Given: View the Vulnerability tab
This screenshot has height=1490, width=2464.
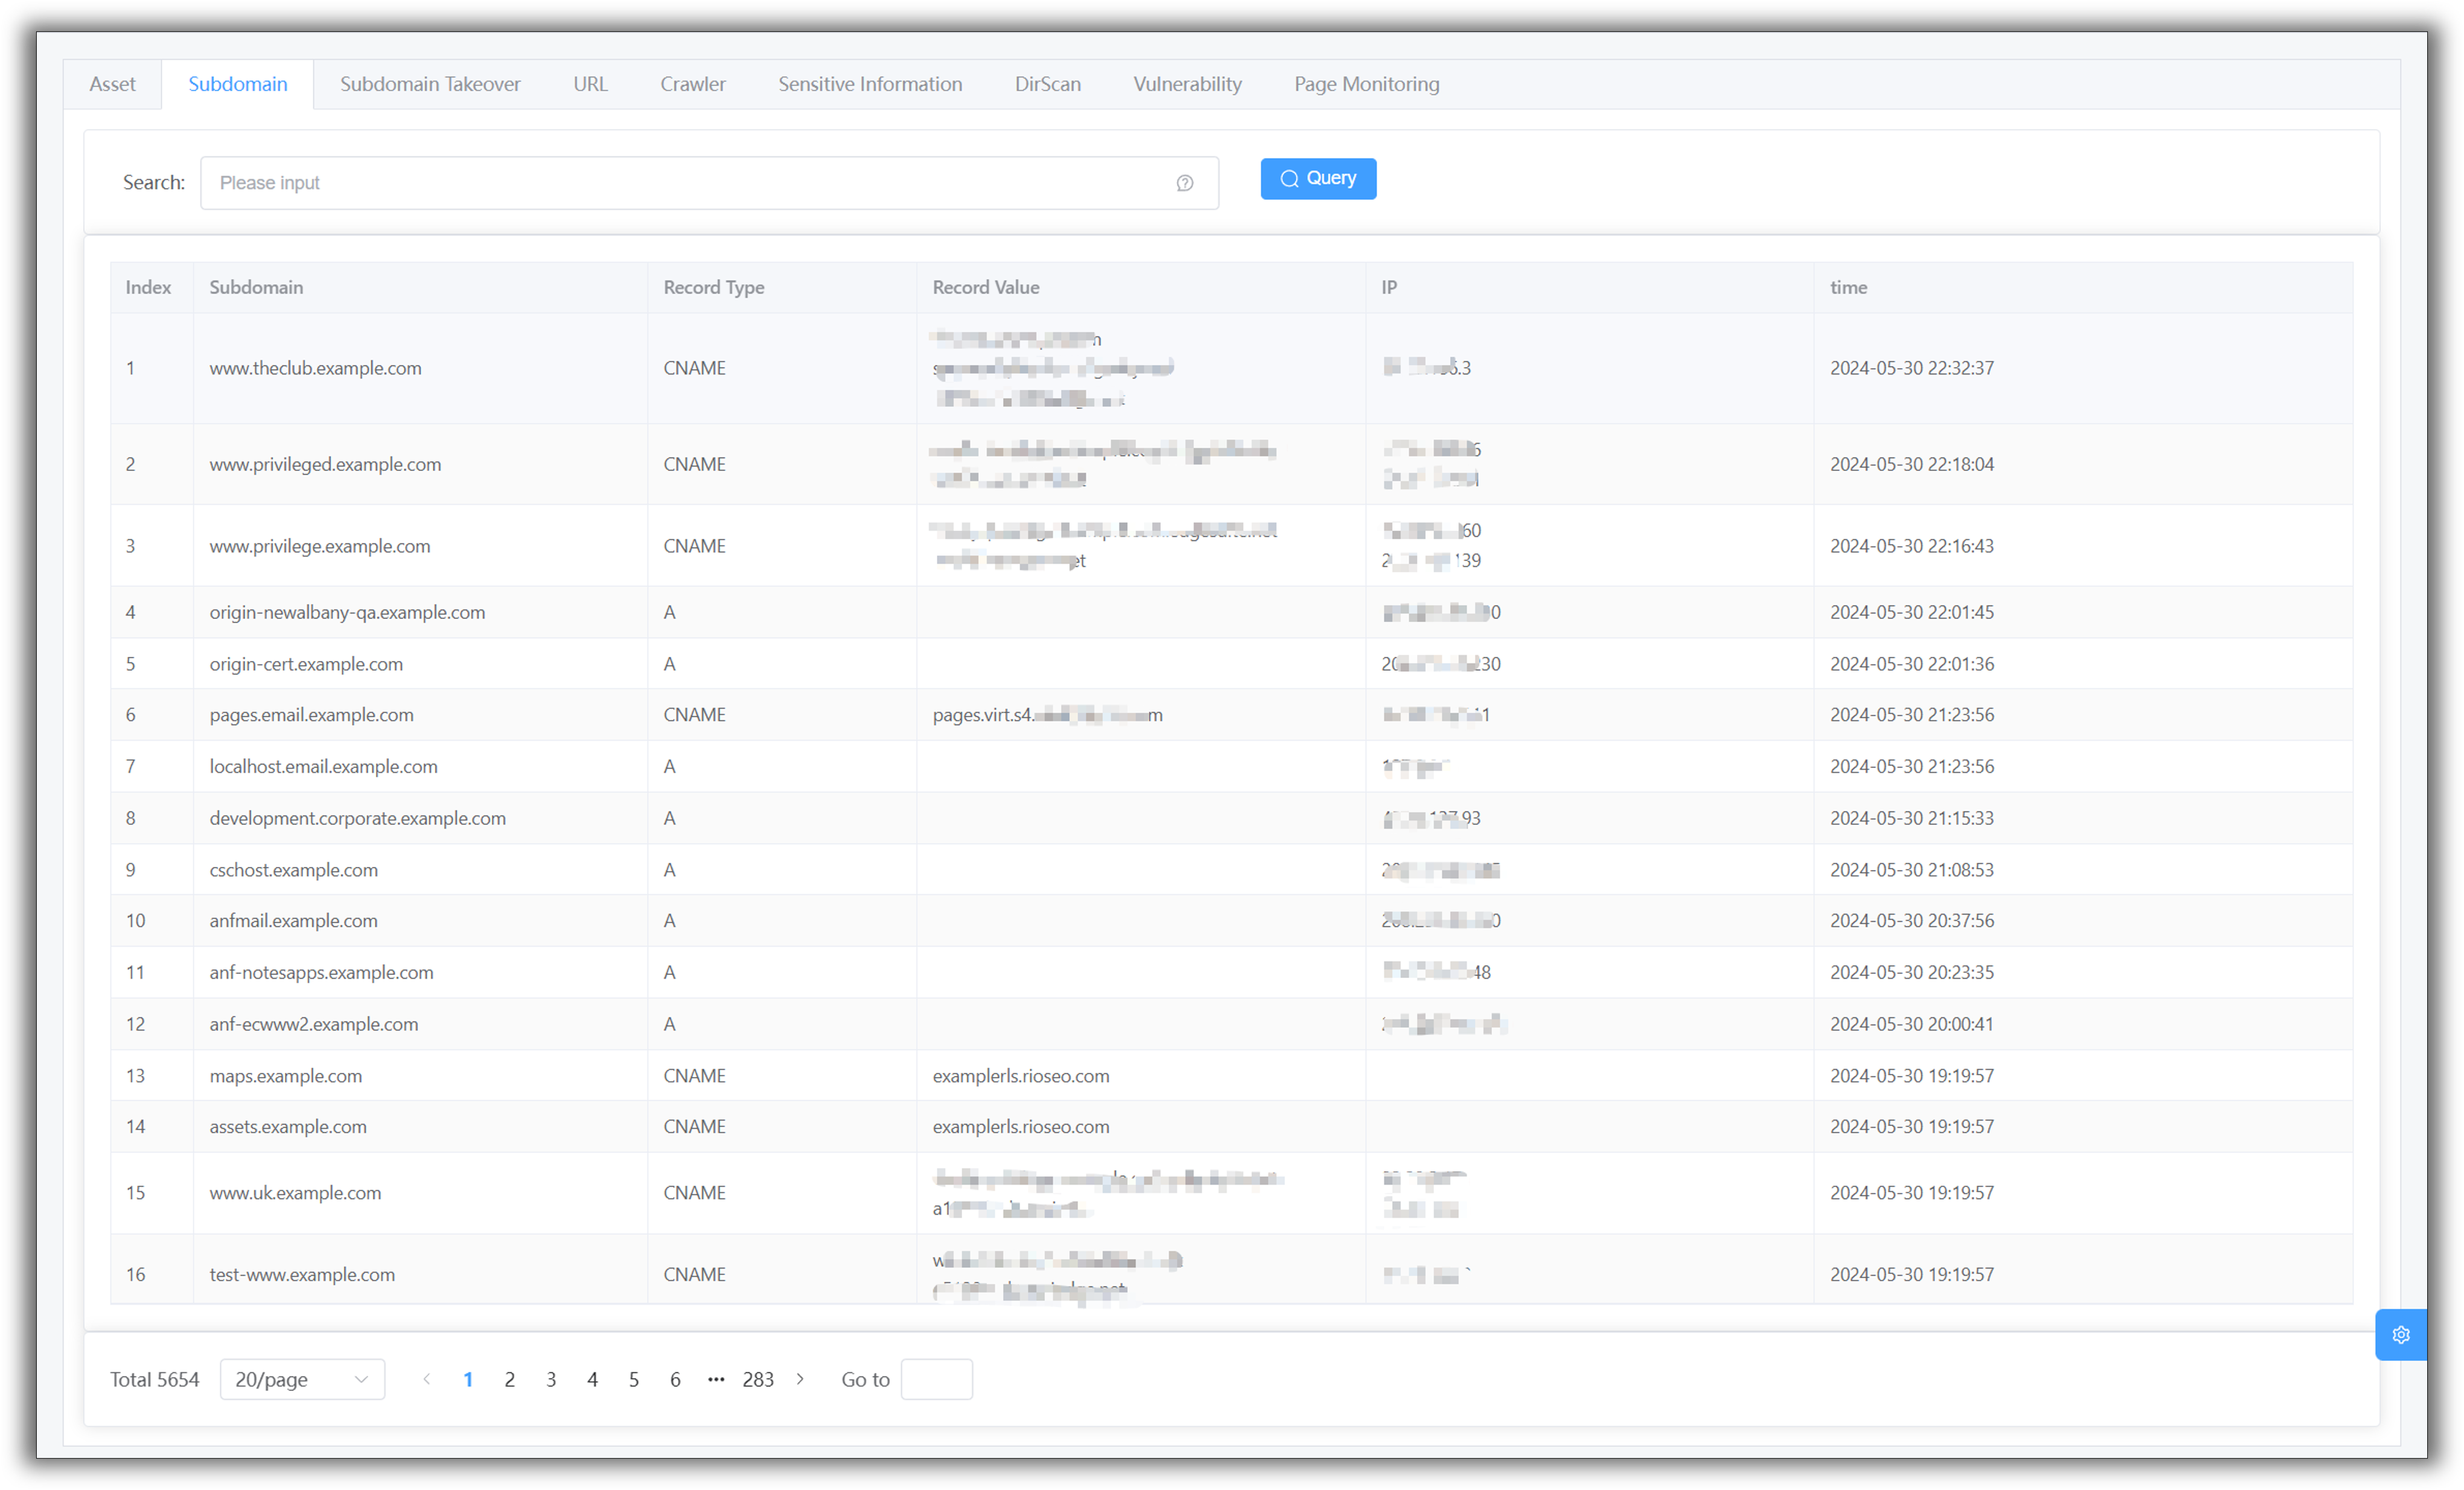Looking at the screenshot, I should coord(1187,84).
